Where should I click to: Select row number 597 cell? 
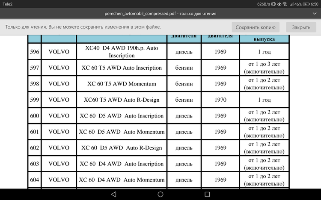[x=34, y=68]
